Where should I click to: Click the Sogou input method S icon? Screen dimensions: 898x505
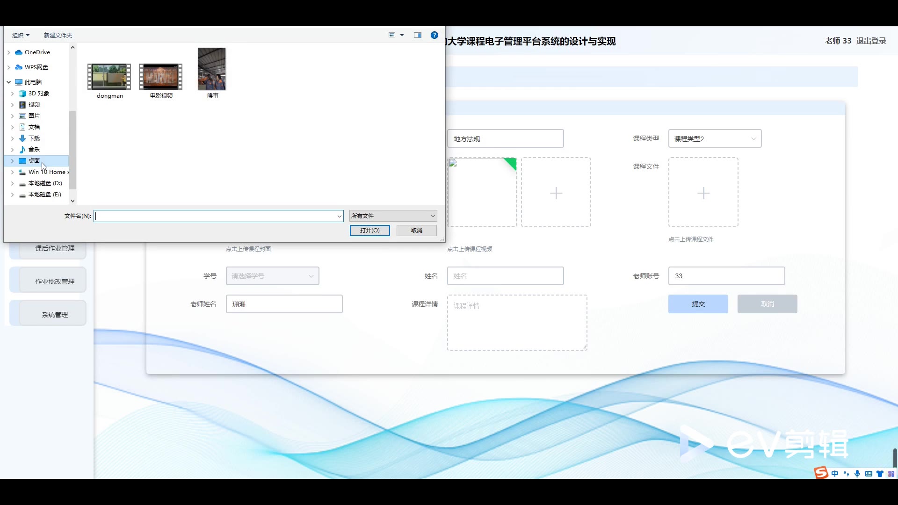pyautogui.click(x=821, y=473)
